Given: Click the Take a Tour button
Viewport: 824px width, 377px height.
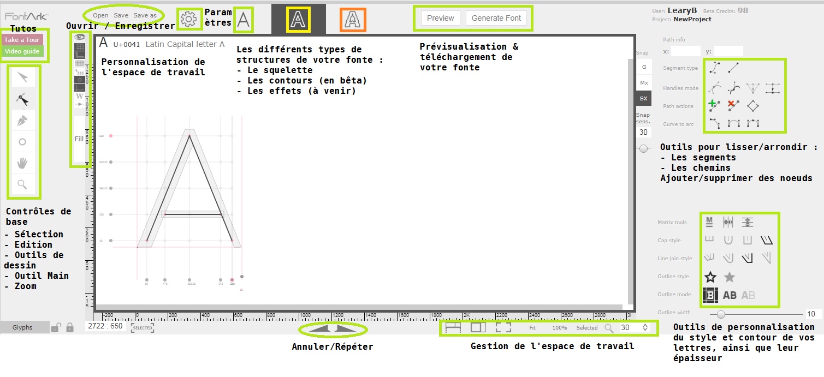Looking at the screenshot, I should click(22, 40).
